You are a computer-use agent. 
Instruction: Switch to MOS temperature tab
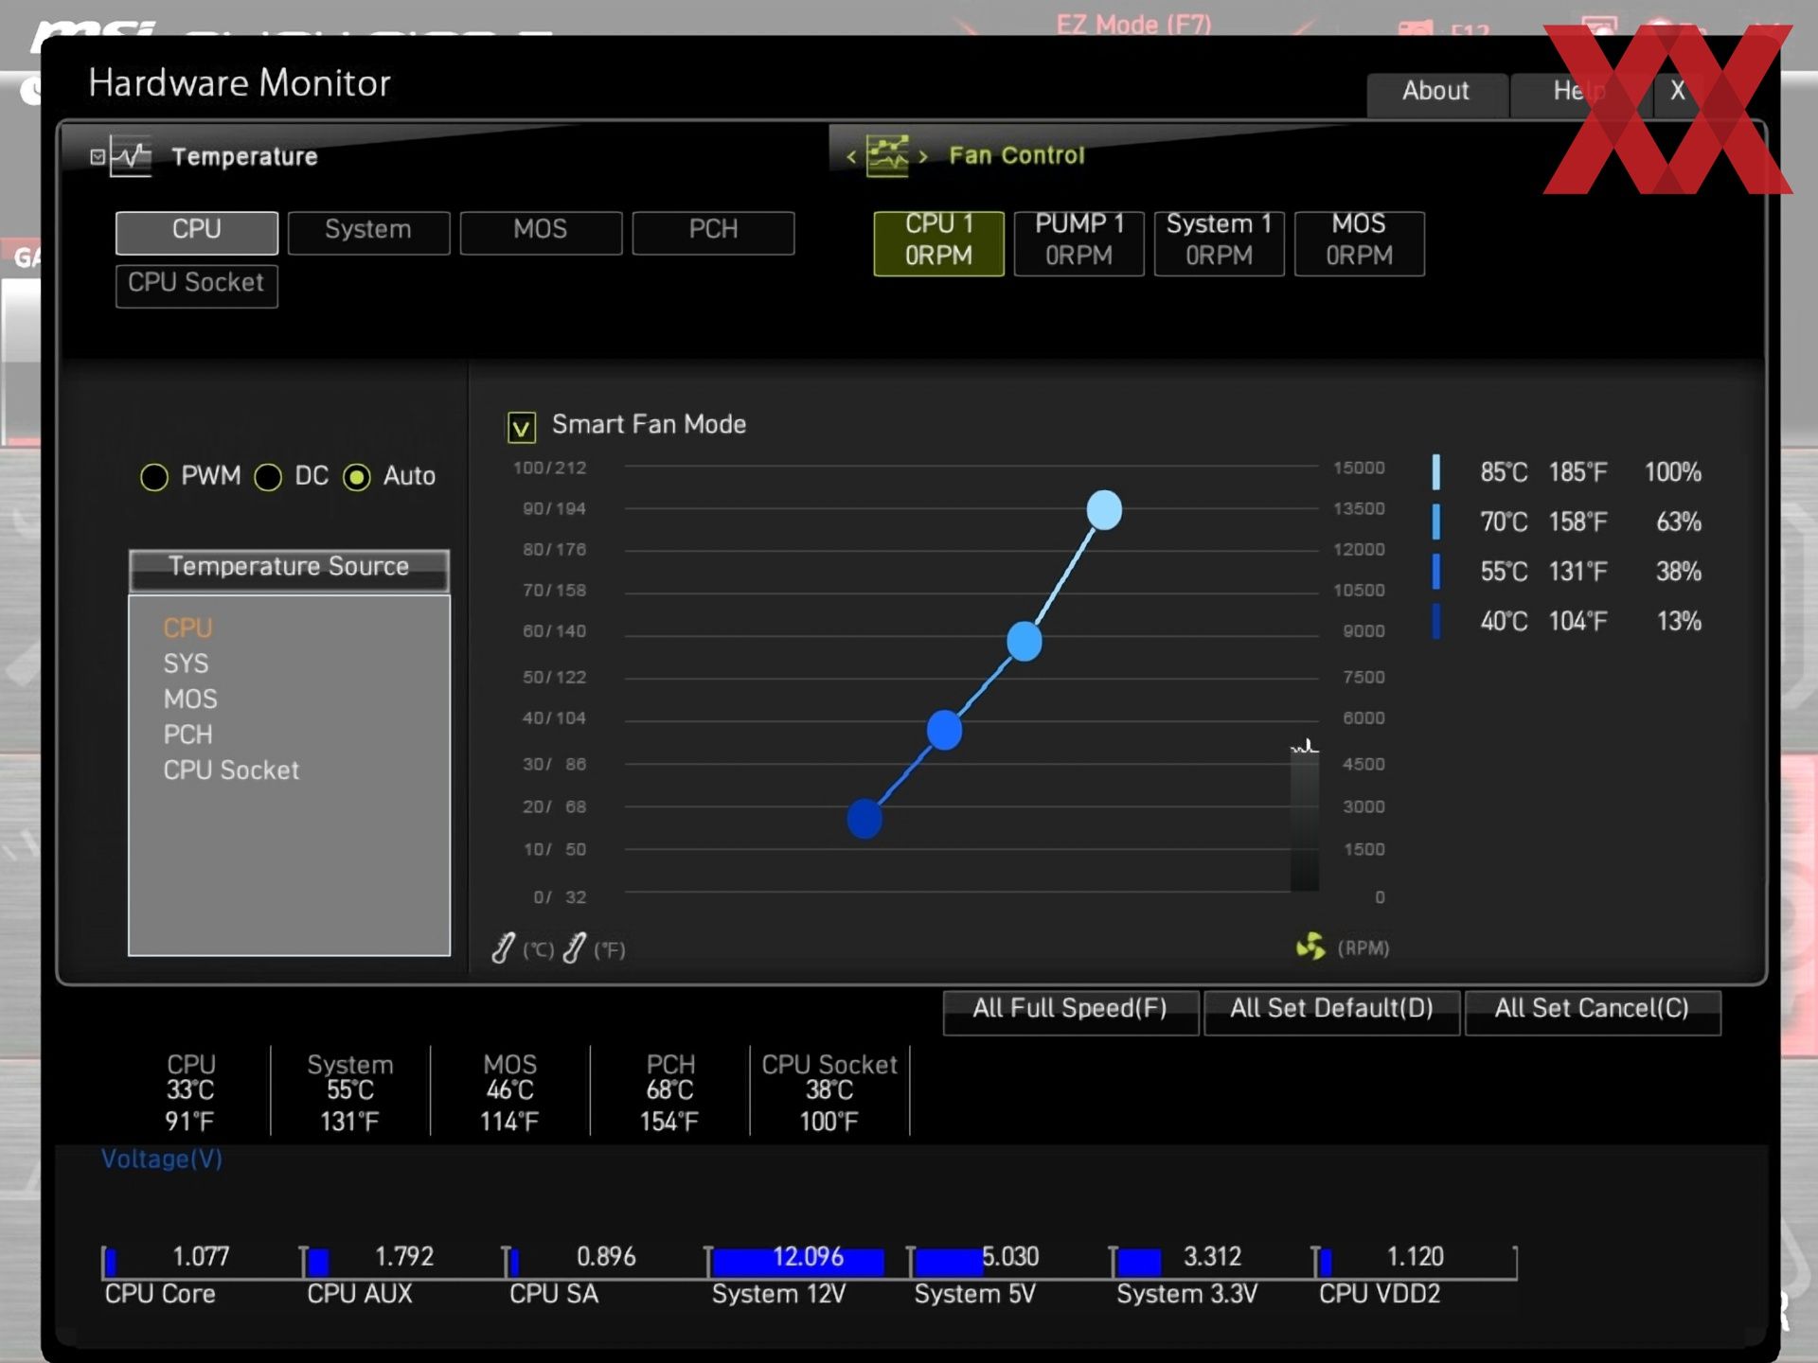point(541,232)
